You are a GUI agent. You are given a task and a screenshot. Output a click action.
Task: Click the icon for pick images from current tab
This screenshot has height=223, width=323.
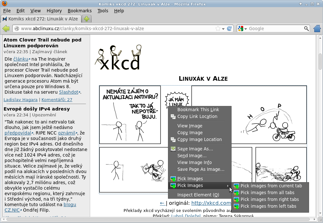tap(236, 186)
